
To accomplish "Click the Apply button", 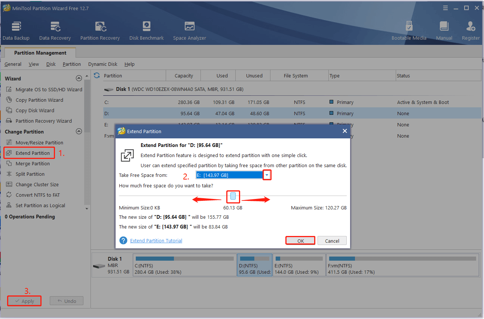I will click(24, 301).
